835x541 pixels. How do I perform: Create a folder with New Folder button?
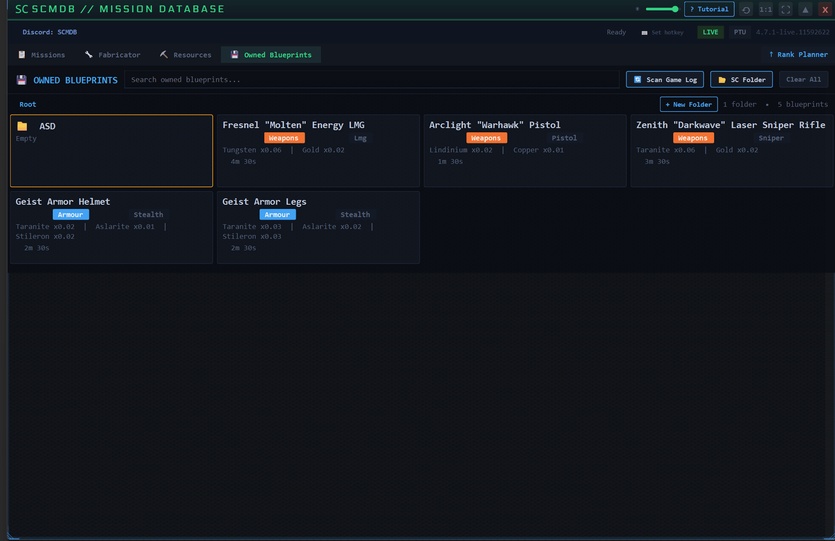pyautogui.click(x=688, y=104)
